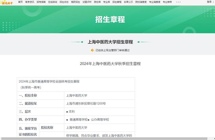This screenshot has height=140, width=215.
Task: Open 招生动态 navigation item
Action: click(x=64, y=2)
